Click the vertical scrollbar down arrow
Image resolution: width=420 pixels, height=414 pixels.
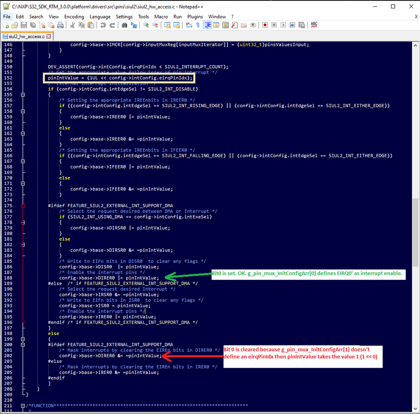click(x=415, y=409)
